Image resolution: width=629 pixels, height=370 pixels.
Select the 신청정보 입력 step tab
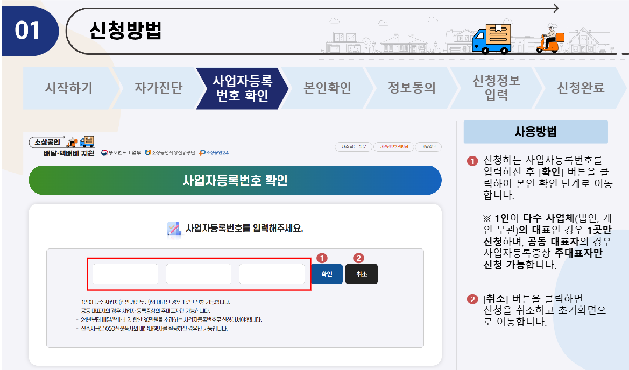pos(497,88)
